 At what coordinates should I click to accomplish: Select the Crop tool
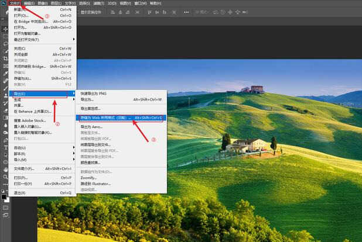[5, 58]
